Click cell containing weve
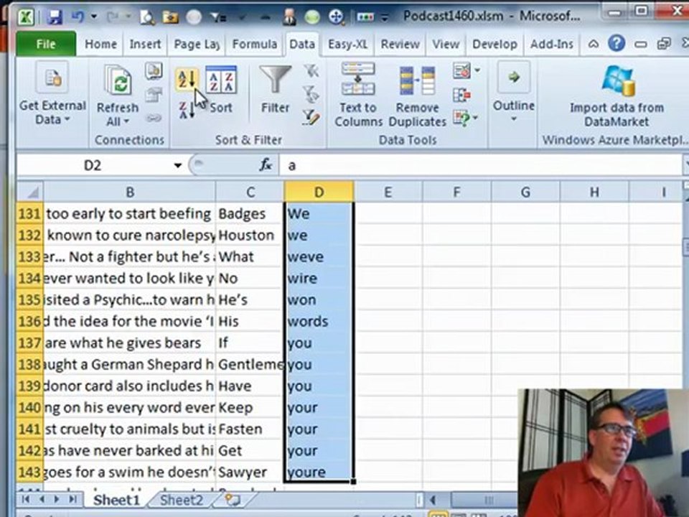The height and width of the screenshot is (517, 689). point(319,257)
